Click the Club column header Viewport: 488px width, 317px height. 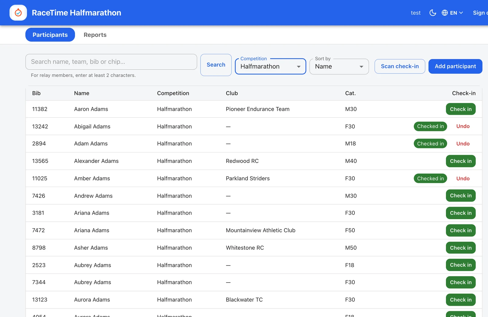[x=232, y=93]
